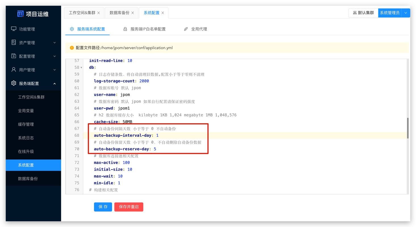This screenshot has height=227, width=416.
Task: Close the 工作空间&集群 tab
Action: pos(99,13)
